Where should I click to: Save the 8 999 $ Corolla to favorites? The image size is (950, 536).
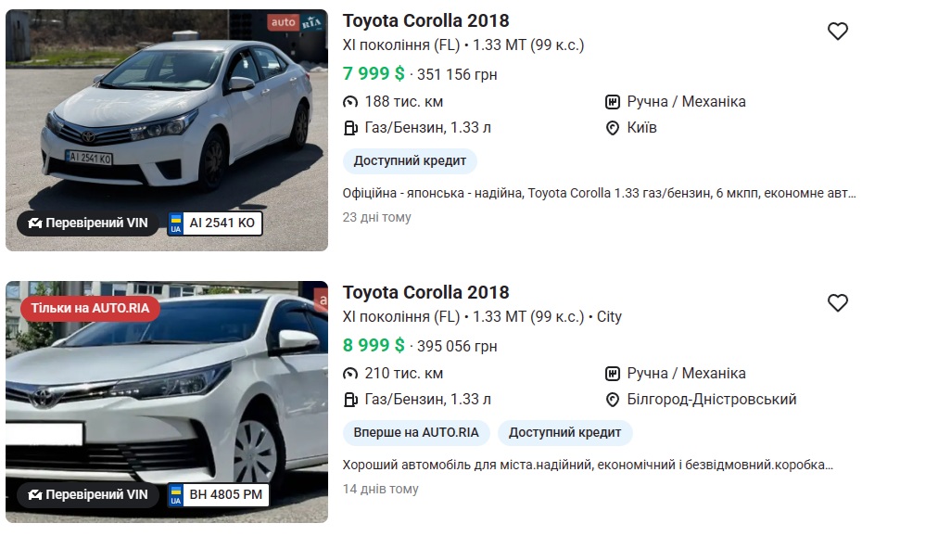point(838,303)
